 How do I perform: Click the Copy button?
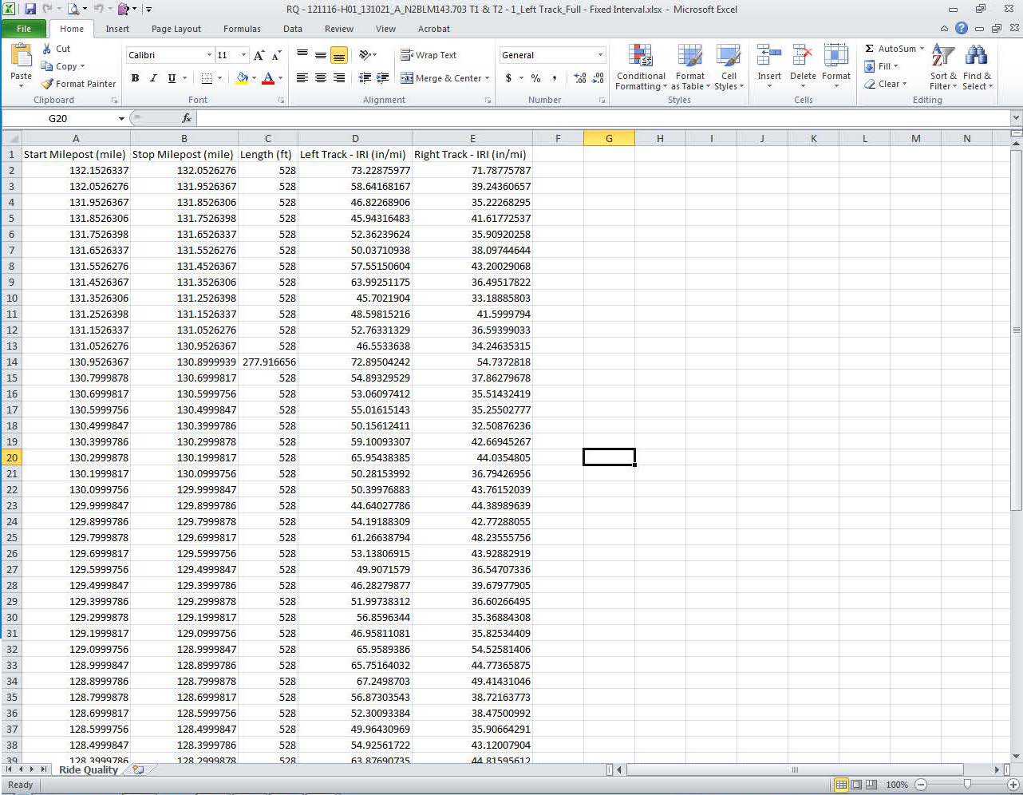pyautogui.click(x=63, y=66)
